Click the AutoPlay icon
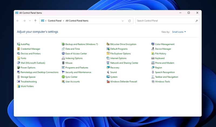The width and height of the screenshot is (216, 127). pyautogui.click(x=18, y=44)
